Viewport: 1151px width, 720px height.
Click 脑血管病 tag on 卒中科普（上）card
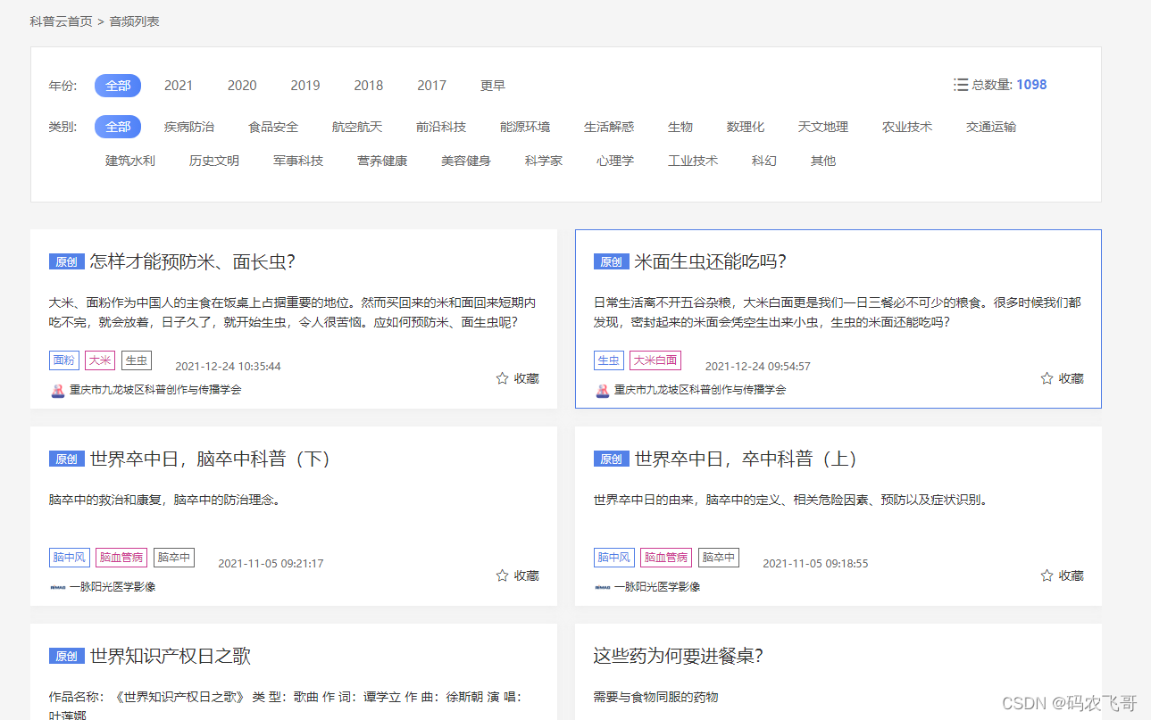pos(666,558)
